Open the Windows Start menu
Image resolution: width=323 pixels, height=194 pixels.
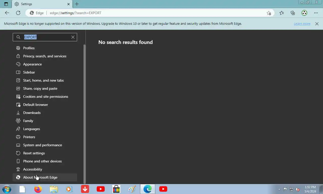[7, 189]
